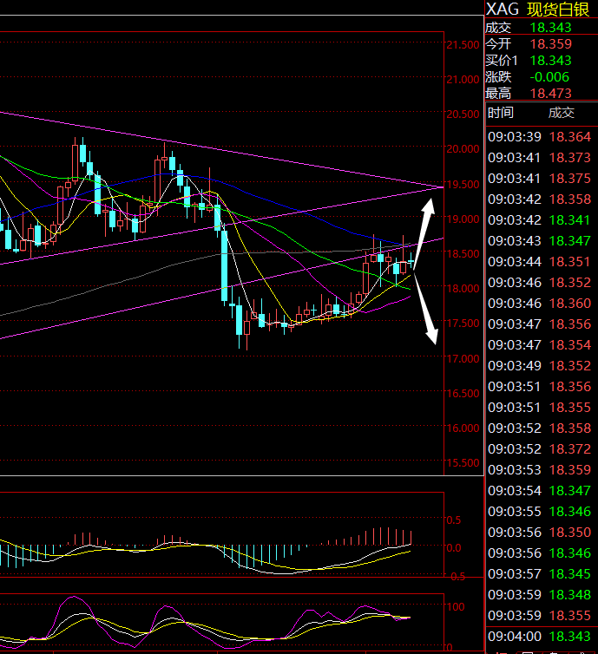Click the 0.0 zero-line label on MACD panel
Image resolution: width=598 pixels, height=654 pixels.
pos(454,547)
